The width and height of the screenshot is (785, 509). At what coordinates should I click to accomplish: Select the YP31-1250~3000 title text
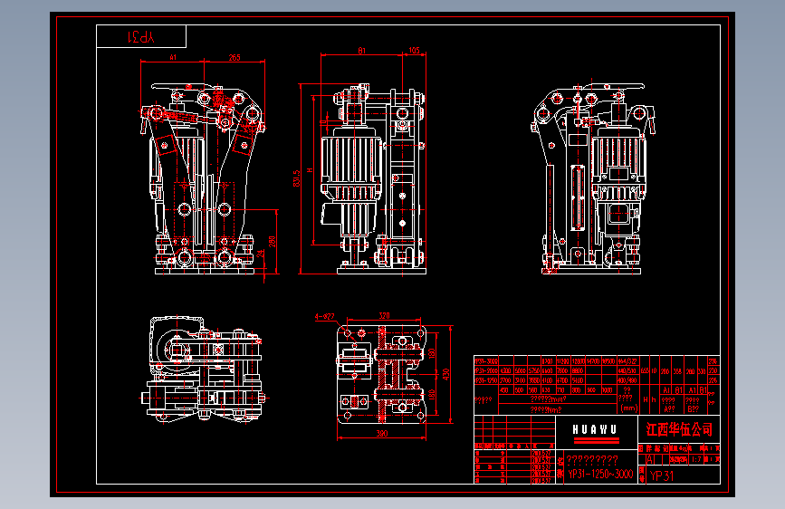pos(601,474)
